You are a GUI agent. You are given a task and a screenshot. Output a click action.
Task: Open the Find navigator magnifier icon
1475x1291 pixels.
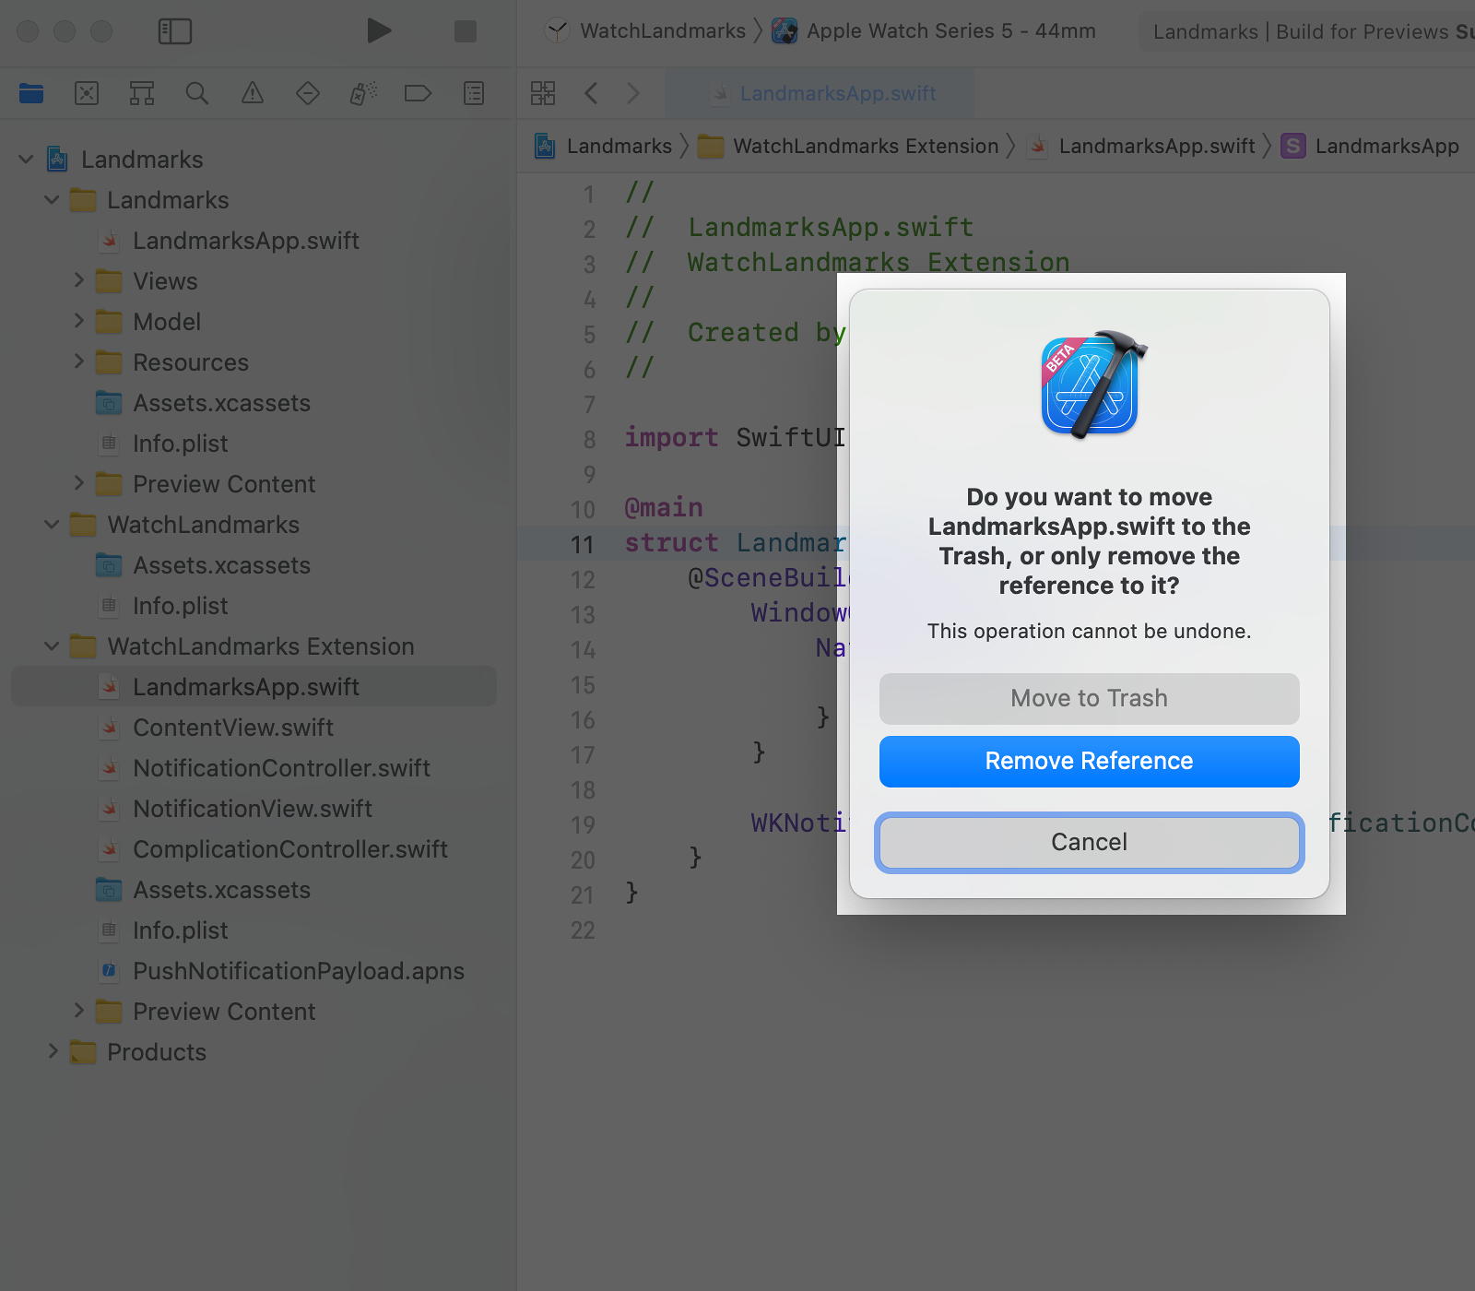[197, 93]
